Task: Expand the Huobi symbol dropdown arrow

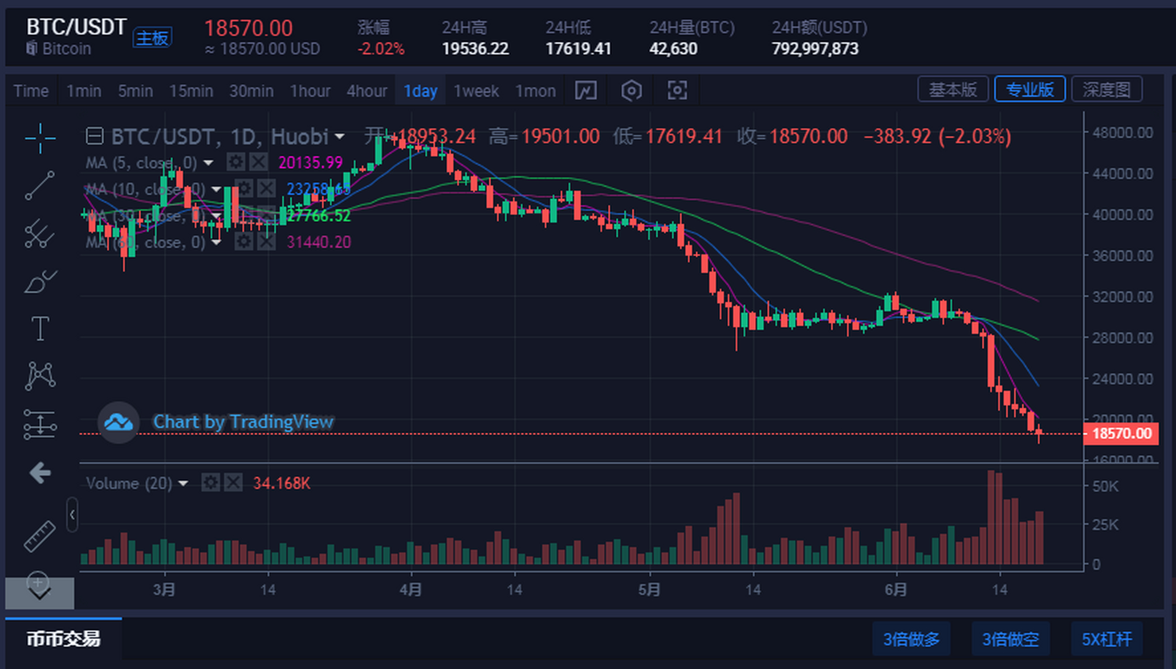Action: pos(340,137)
